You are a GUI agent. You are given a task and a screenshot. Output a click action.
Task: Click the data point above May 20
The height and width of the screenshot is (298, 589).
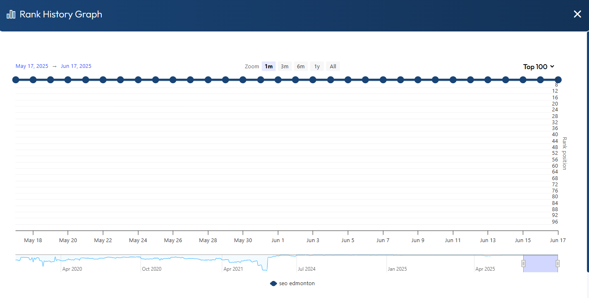coord(68,79)
